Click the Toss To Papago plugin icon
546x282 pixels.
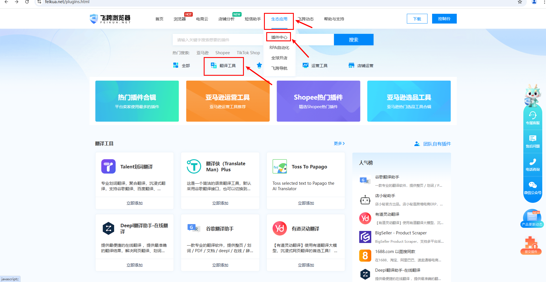point(279,166)
